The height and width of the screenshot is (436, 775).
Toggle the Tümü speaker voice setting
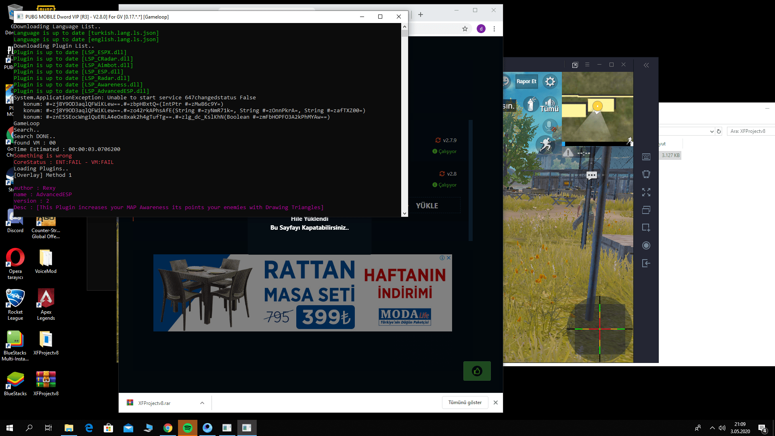pos(549,105)
